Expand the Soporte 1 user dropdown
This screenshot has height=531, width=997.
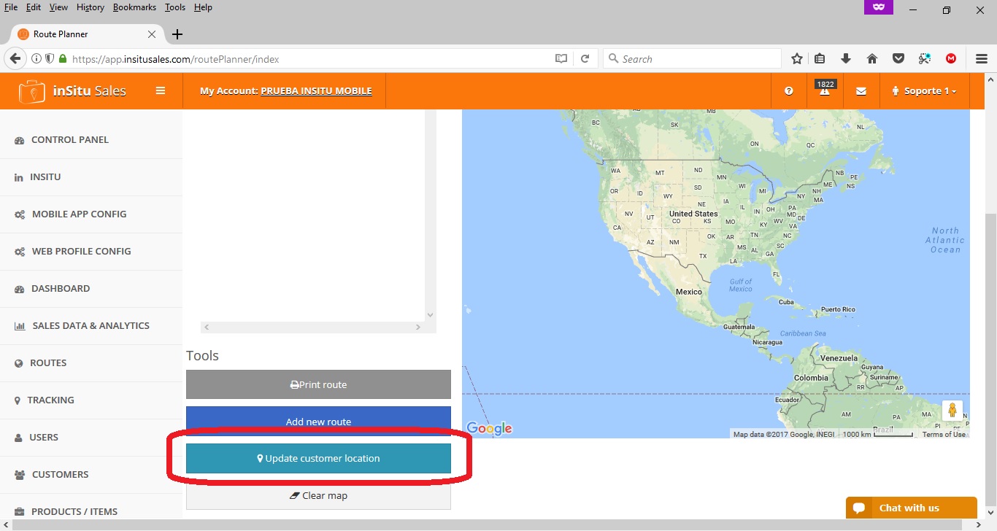924,91
